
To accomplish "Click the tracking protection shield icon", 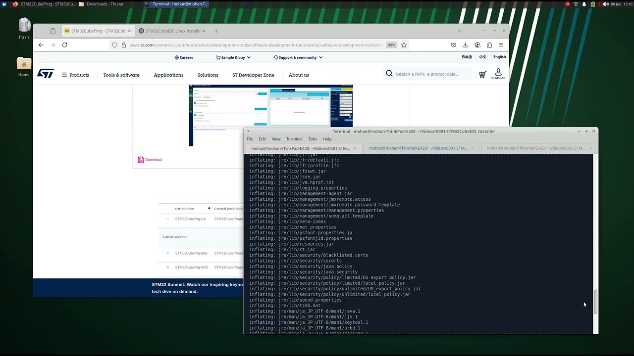I will (114, 45).
